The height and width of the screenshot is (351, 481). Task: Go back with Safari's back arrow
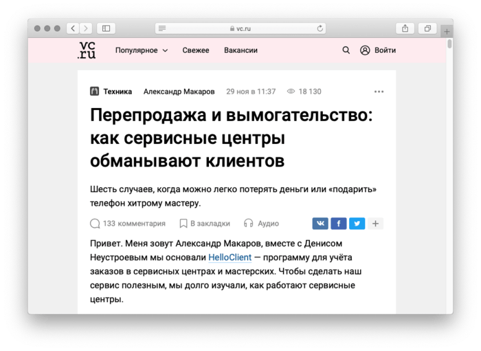pos(73,29)
